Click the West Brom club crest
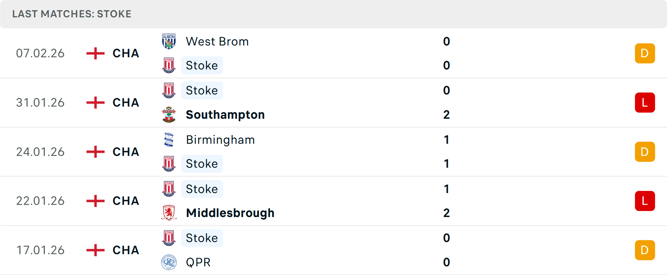 (169, 41)
